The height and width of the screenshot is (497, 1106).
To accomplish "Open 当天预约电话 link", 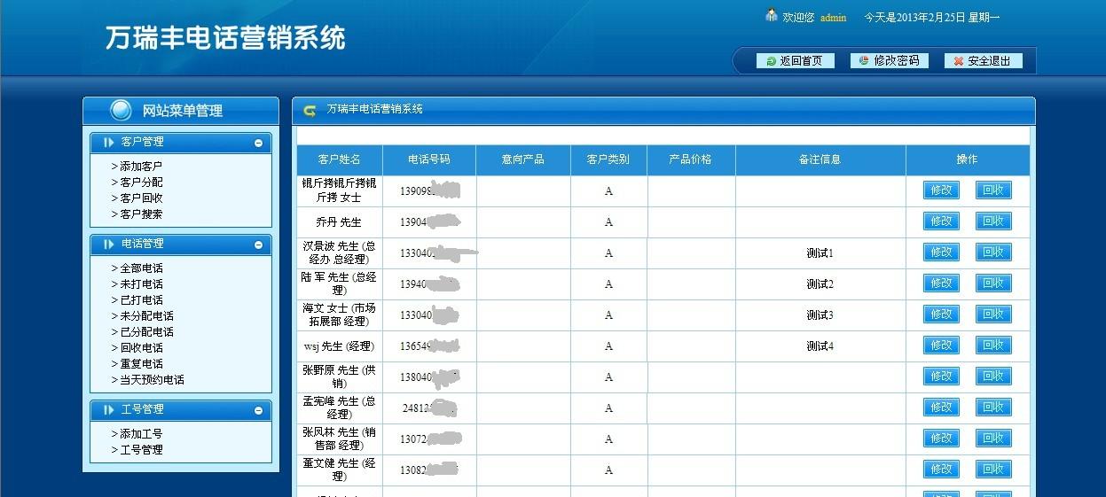I will click(x=152, y=380).
